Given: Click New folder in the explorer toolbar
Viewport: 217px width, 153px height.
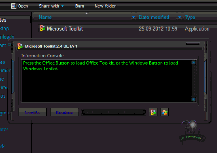Looking at the screenshot, I should pos(105,6).
